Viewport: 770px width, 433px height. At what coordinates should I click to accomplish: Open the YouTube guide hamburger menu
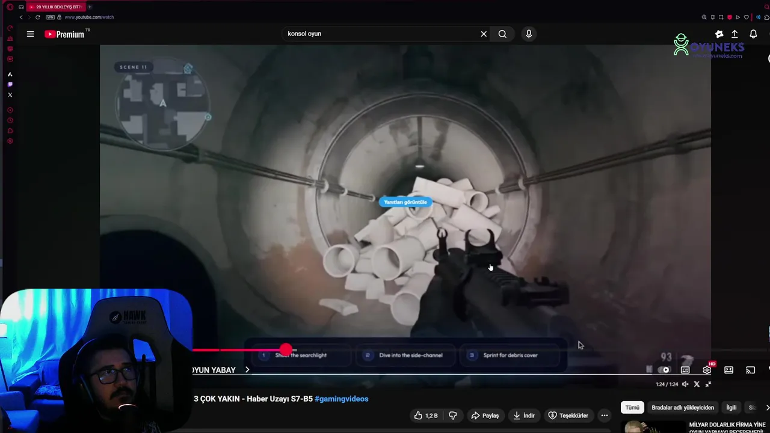click(30, 34)
